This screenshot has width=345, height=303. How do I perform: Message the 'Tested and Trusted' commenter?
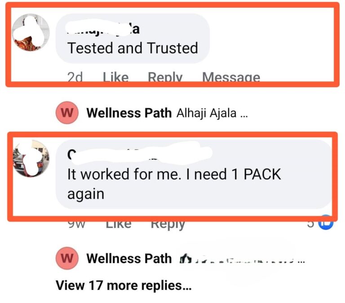(x=231, y=77)
